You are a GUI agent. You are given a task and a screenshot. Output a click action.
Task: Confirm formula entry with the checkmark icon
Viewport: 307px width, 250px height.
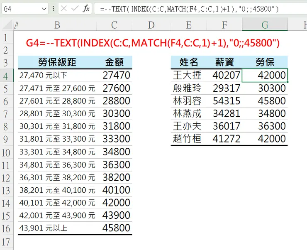pos(75,9)
